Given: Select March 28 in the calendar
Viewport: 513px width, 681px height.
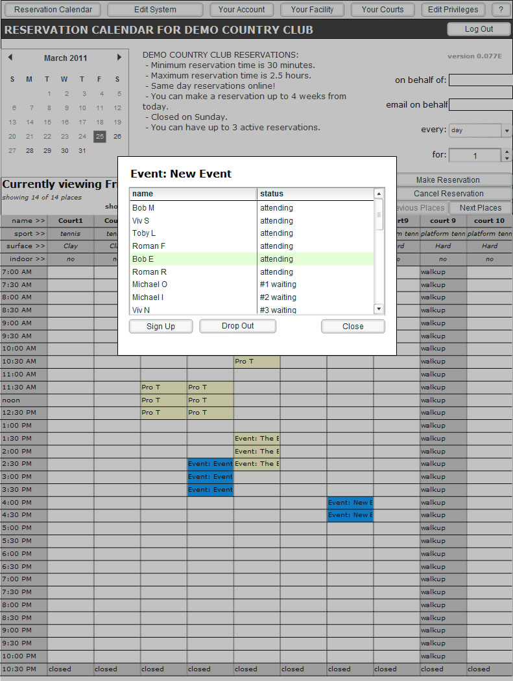Looking at the screenshot, I should click(x=29, y=151).
